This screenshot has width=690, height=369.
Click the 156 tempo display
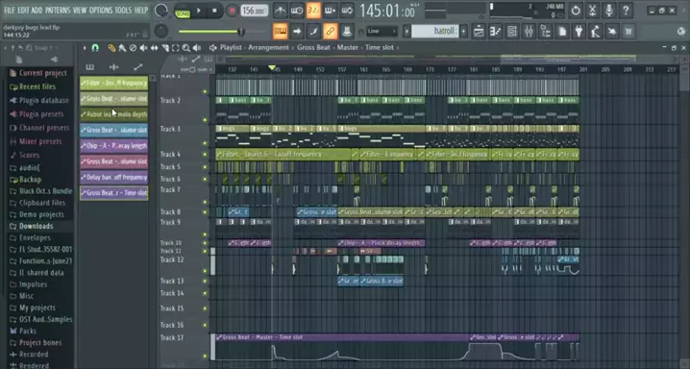255,11
